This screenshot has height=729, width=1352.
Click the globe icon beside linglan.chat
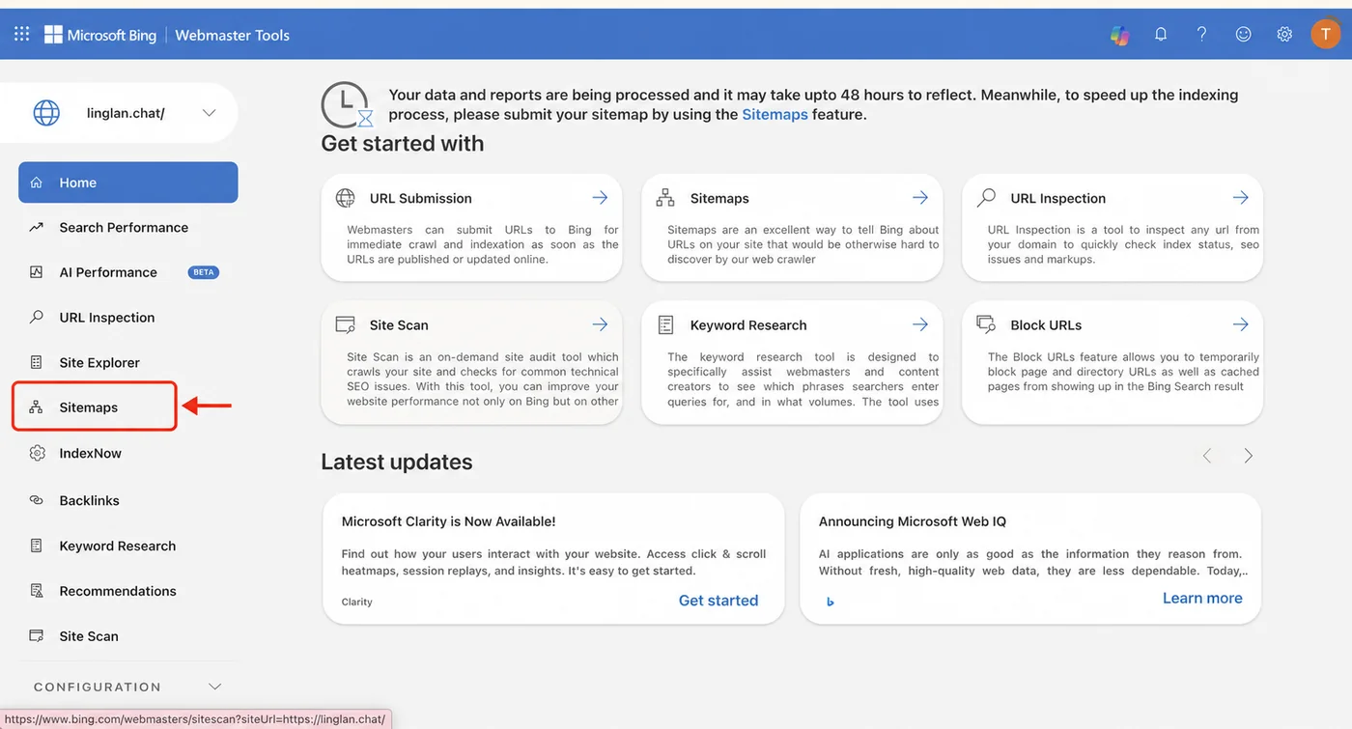(x=46, y=113)
